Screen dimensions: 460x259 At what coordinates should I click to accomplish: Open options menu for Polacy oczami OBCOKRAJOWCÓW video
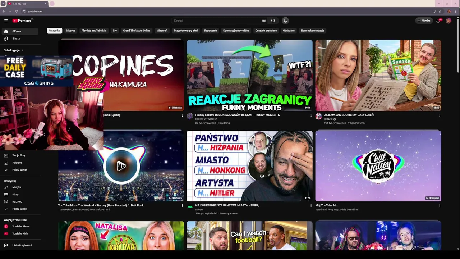click(311, 115)
